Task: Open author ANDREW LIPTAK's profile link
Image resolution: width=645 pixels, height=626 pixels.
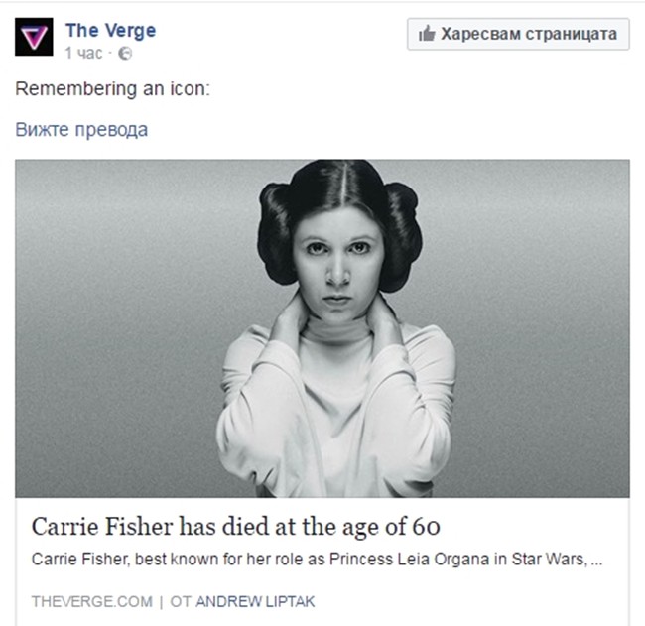Action: coord(255,602)
